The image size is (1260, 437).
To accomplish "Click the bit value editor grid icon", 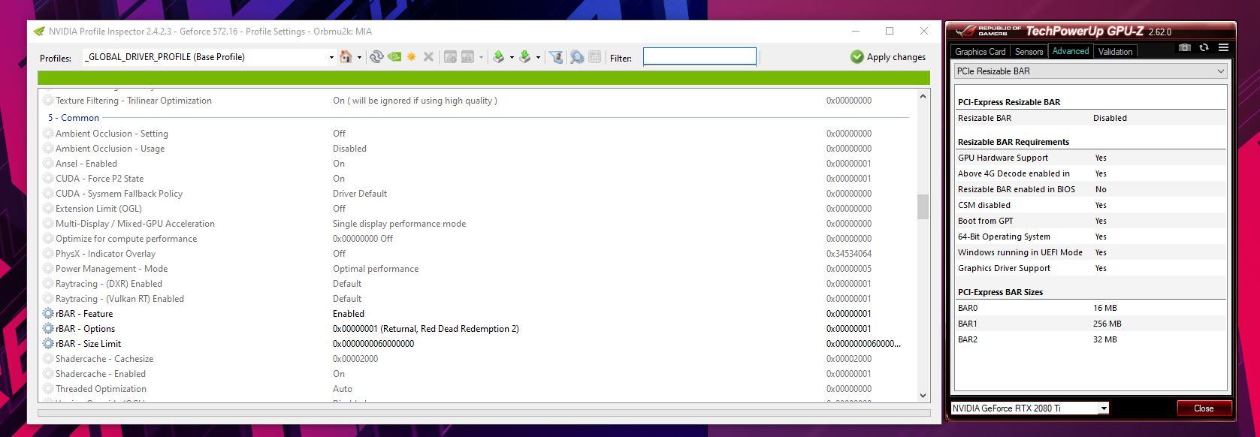I will 594,57.
